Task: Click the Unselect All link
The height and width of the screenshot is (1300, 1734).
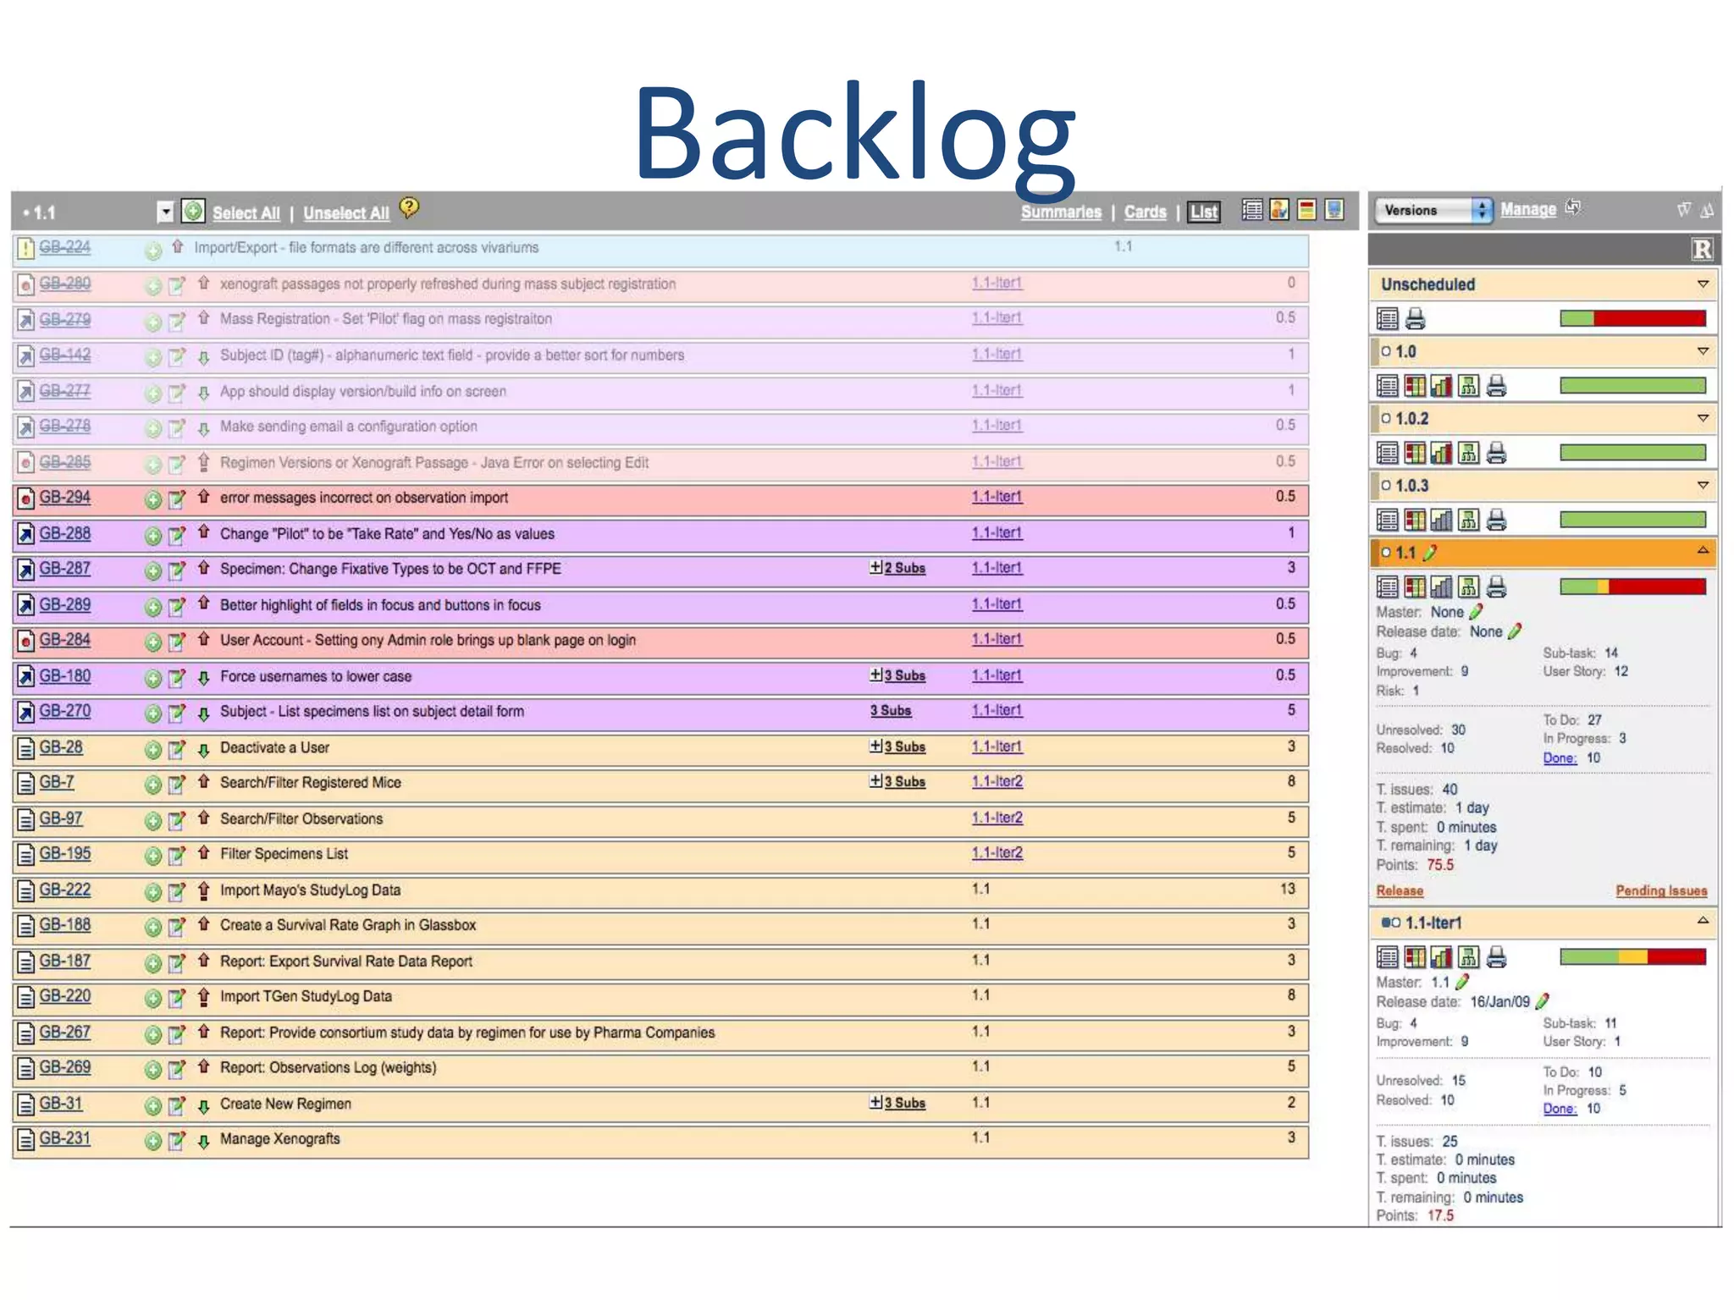Action: click(346, 213)
